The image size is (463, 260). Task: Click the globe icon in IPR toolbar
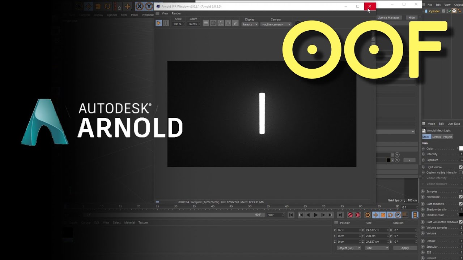tap(213, 23)
